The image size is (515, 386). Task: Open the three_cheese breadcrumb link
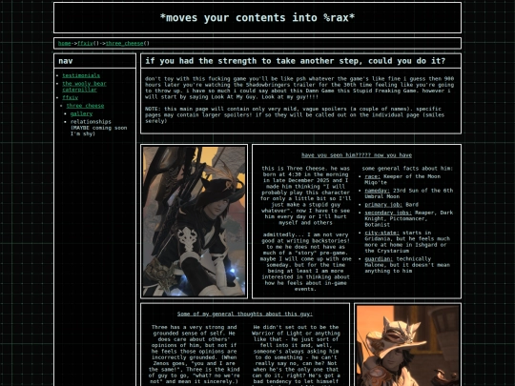tap(125, 43)
